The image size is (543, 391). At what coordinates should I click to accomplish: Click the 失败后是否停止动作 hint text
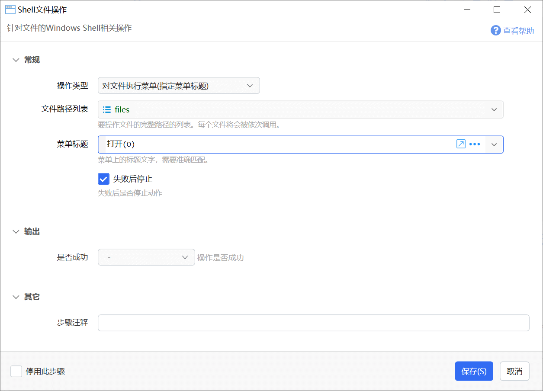click(x=130, y=193)
